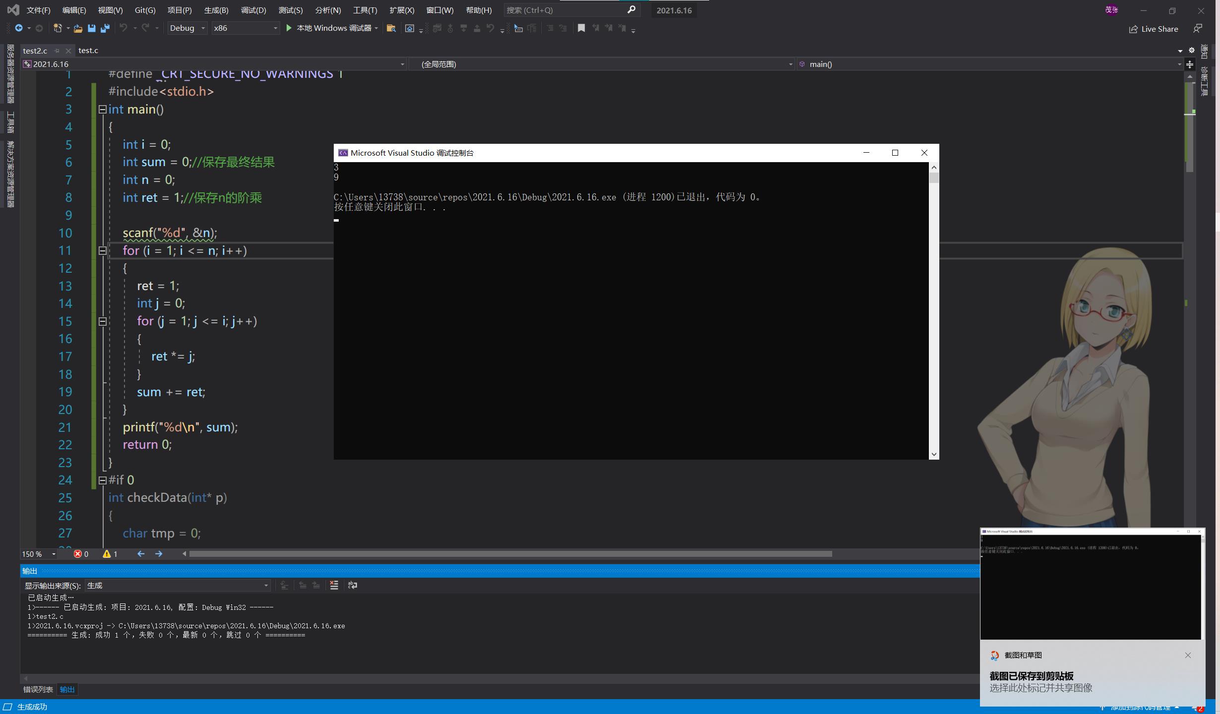Open the x86 platform dropdown
Viewport: 1220px width, 714px height.
(x=245, y=28)
